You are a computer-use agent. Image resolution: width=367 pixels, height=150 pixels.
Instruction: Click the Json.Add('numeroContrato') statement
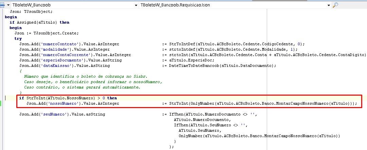tap(69, 44)
